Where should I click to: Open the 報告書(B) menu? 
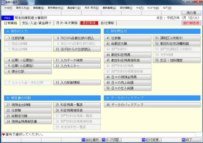coord(38,8)
